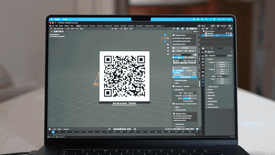Toggle viewport visibility eye of Collection
The image size is (275, 155).
pos(229,33)
